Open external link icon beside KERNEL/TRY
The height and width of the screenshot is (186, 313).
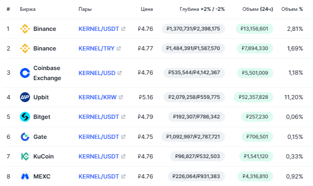pos(119,48)
